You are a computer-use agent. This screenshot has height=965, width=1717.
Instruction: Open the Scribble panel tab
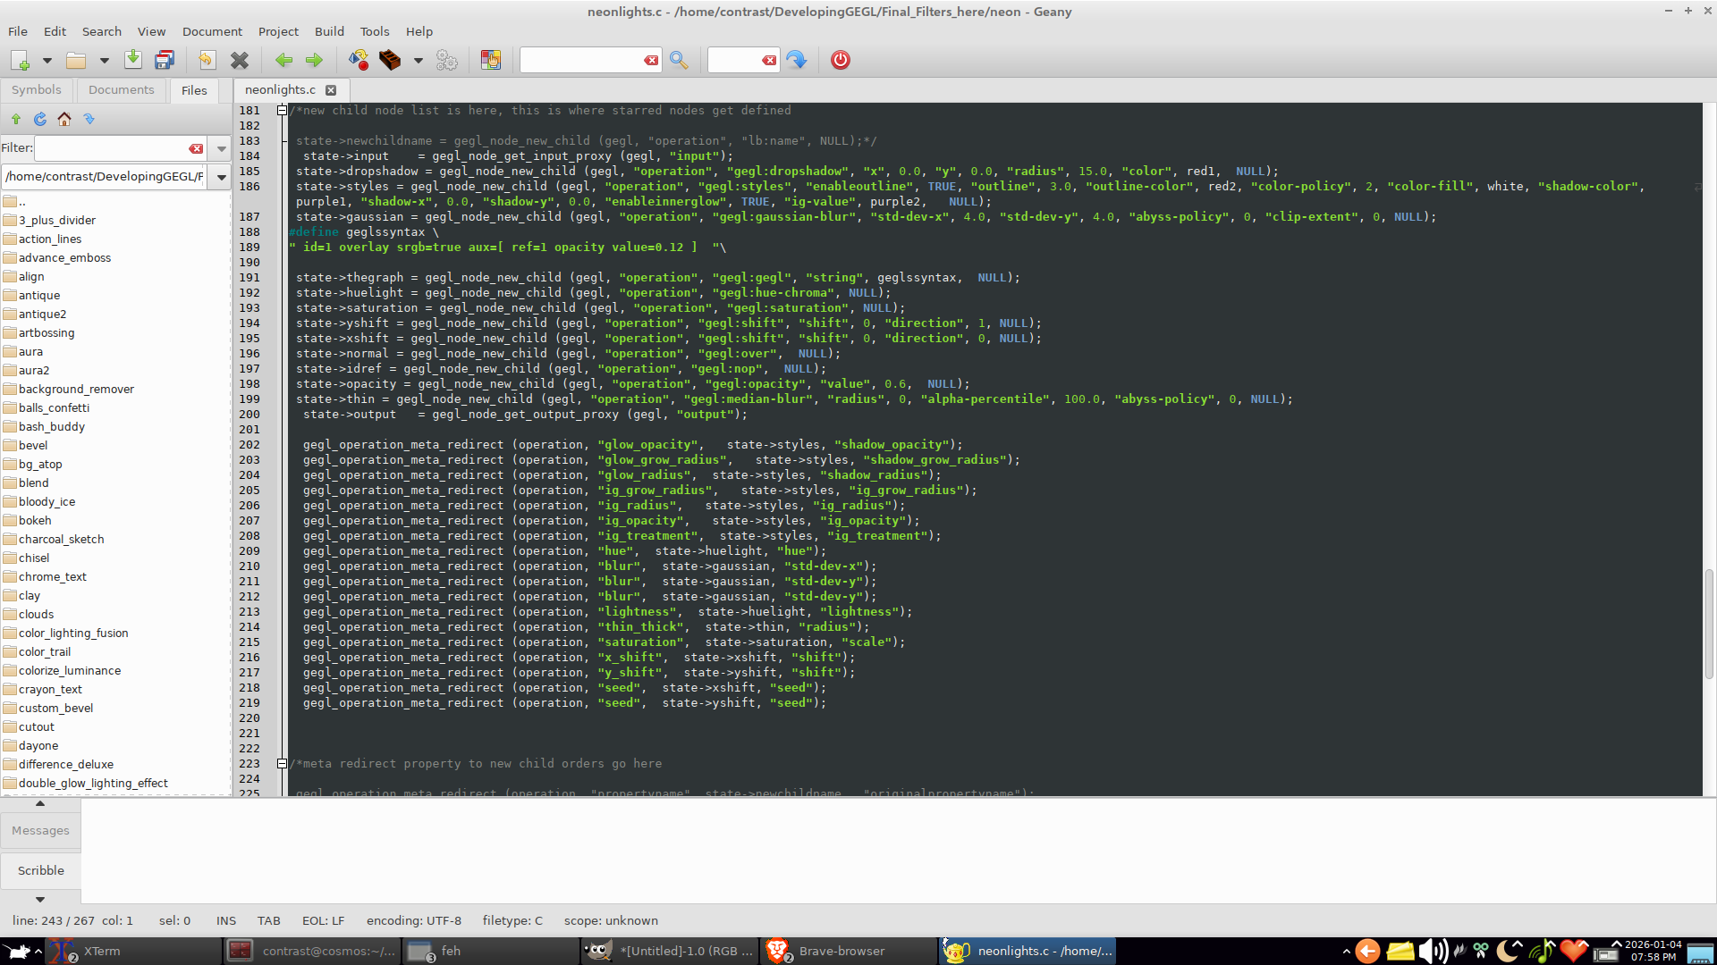[40, 870]
